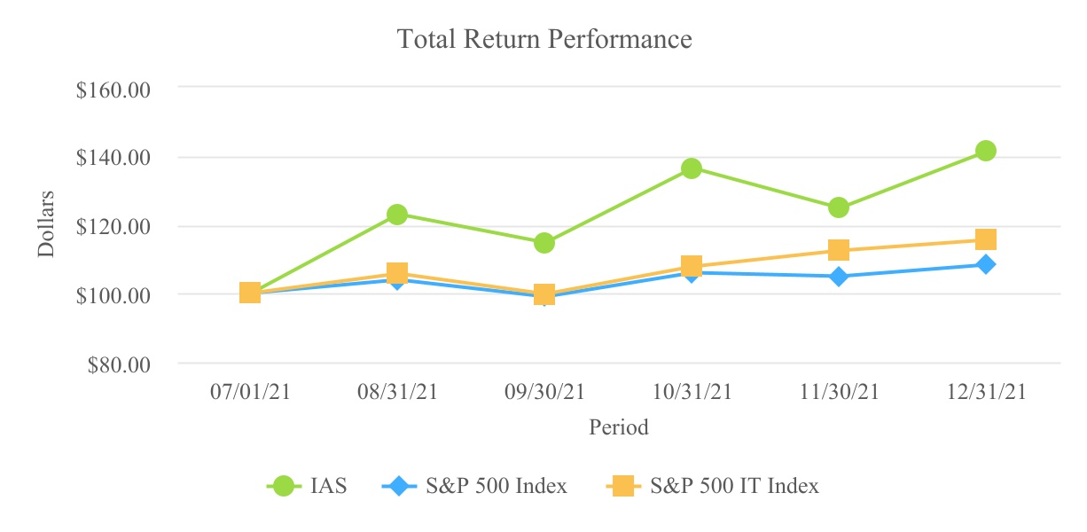Select the IAS data point at 12/31/21
The height and width of the screenshot is (532, 1087).
pos(986,151)
